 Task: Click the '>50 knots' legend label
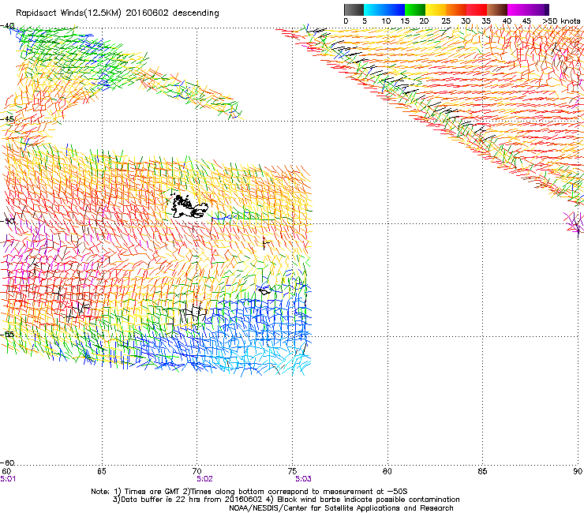click(x=561, y=21)
